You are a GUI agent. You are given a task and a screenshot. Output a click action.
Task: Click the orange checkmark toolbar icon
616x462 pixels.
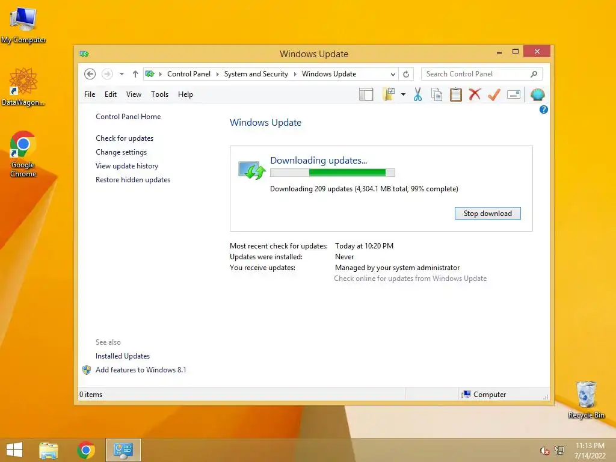pyautogui.click(x=494, y=94)
